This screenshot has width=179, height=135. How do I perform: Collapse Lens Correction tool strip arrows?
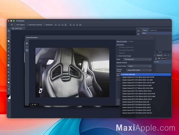(26, 40)
